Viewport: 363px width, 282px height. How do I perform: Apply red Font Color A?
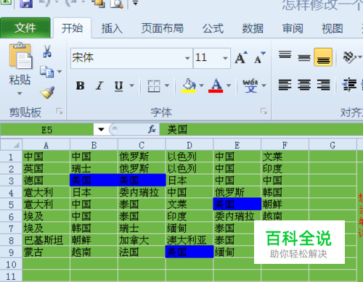216,86
